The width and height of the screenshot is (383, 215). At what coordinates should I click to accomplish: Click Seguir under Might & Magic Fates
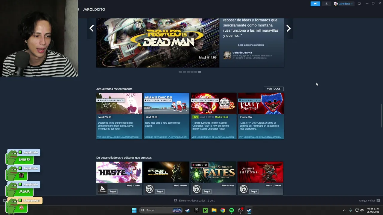coord(207,191)
